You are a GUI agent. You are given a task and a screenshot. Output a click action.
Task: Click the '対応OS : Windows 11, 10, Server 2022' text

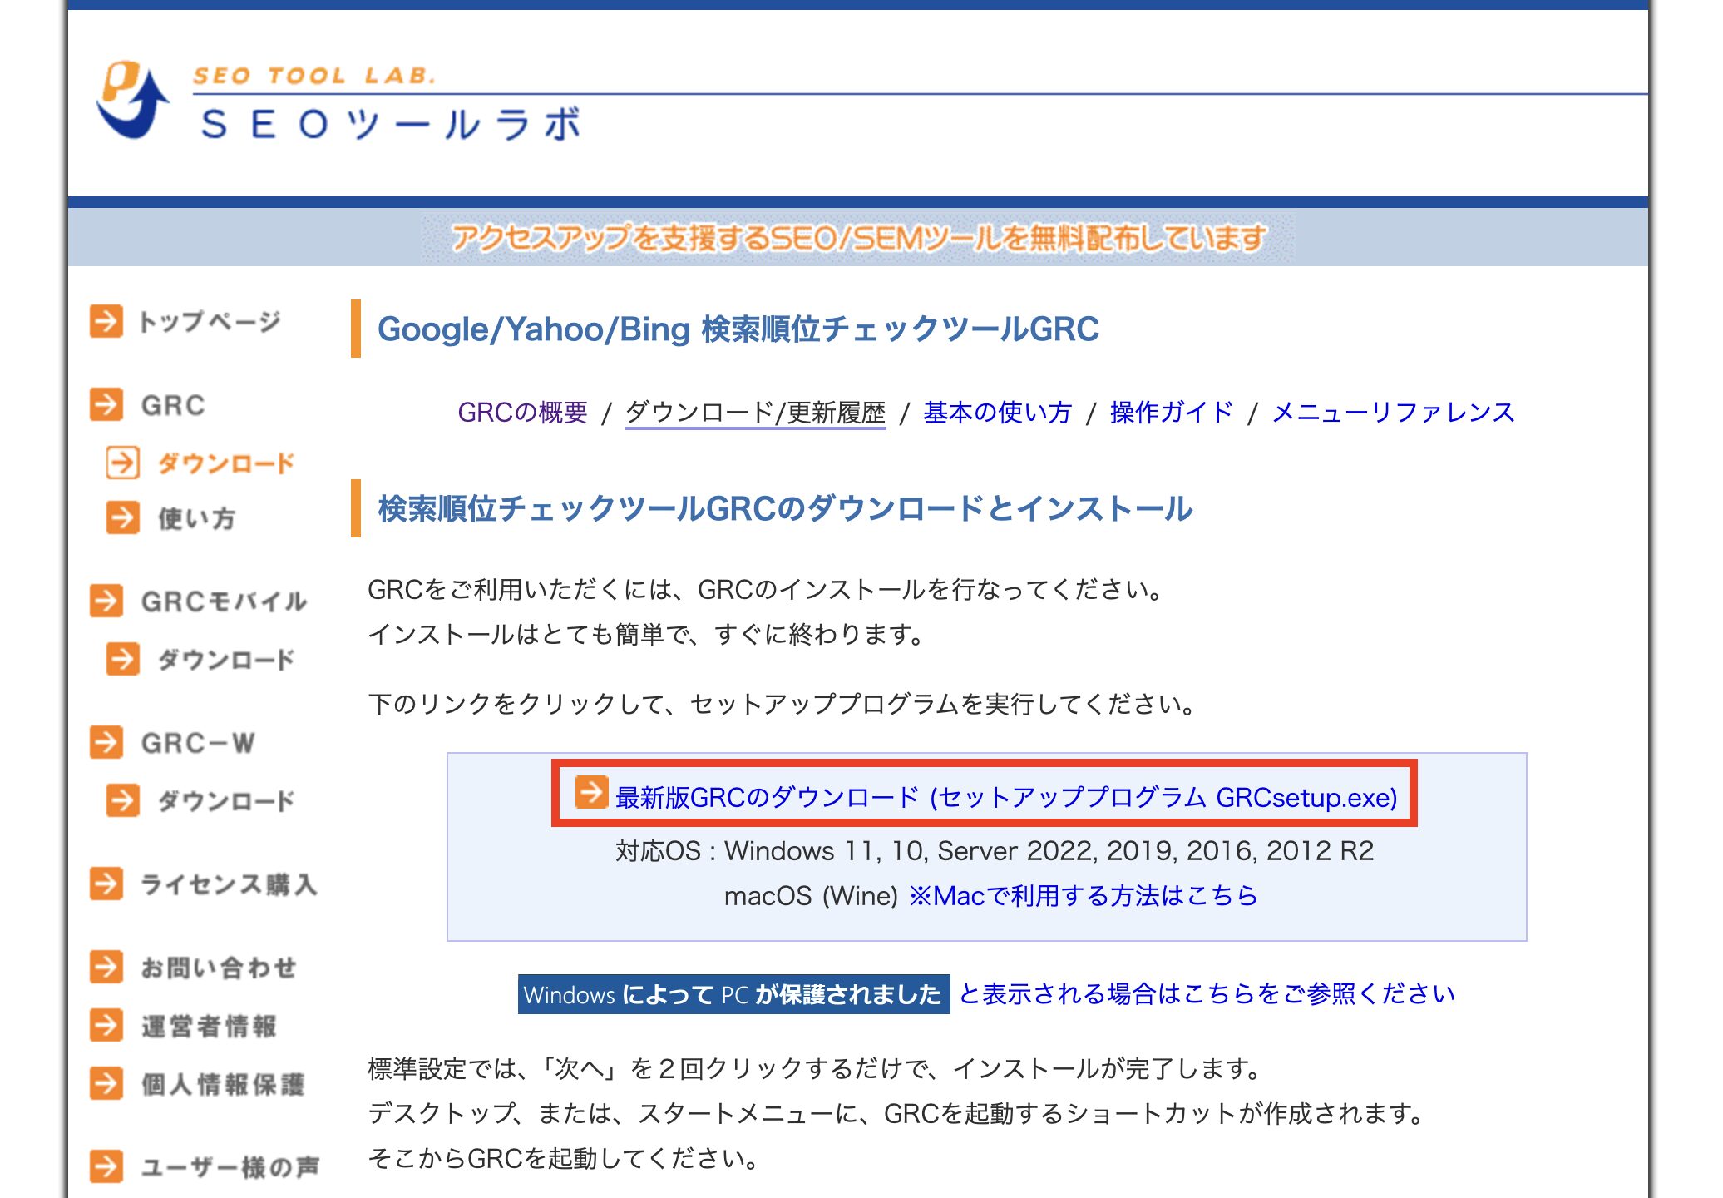point(995,851)
